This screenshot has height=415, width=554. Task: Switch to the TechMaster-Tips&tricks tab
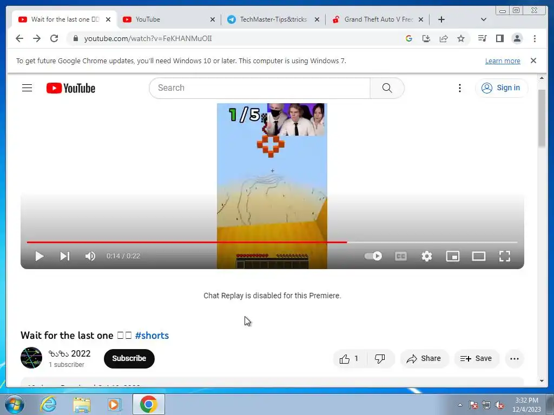[x=273, y=19]
